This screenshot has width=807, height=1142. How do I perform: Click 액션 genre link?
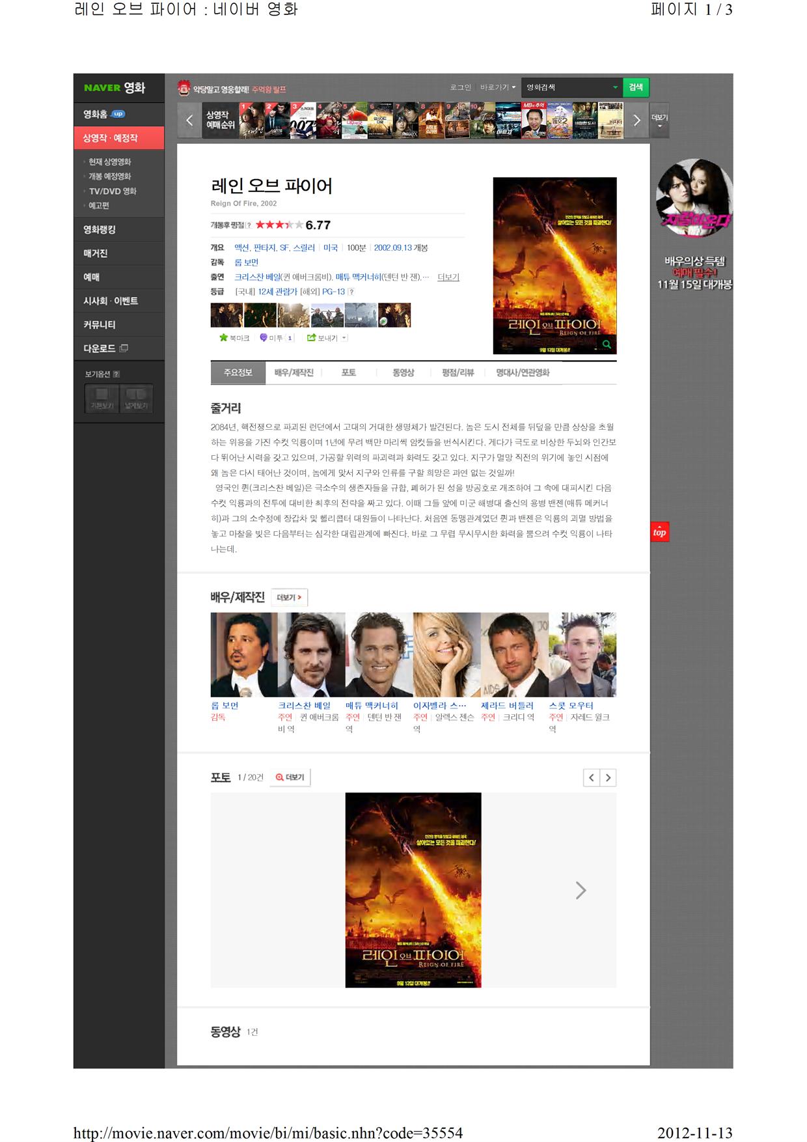coord(241,248)
